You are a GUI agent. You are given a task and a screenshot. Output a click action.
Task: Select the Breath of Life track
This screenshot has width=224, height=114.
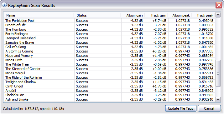point(109,25)
